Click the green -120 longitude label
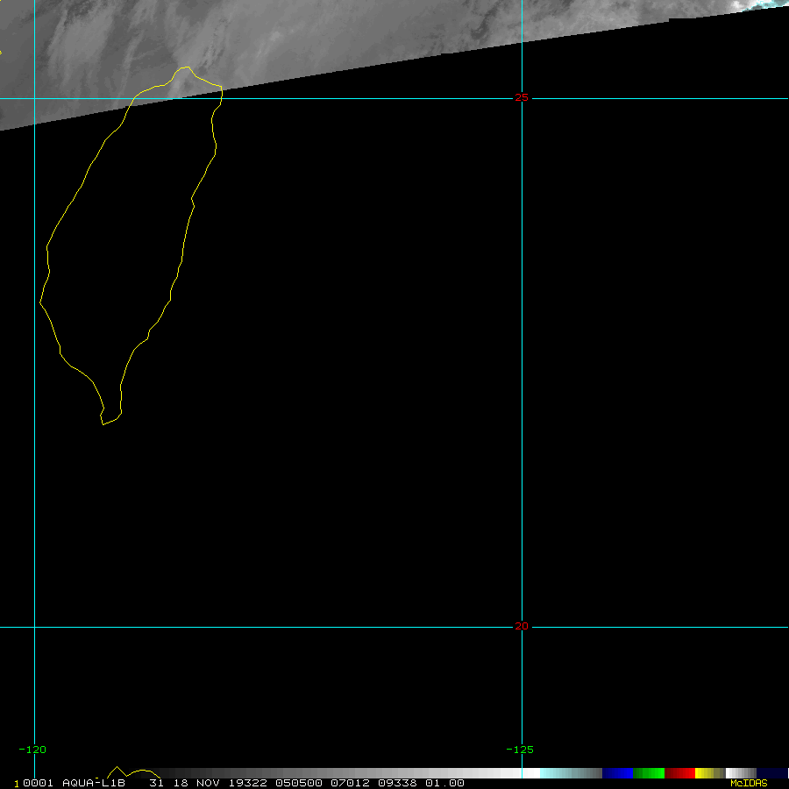The image size is (789, 789). point(32,750)
